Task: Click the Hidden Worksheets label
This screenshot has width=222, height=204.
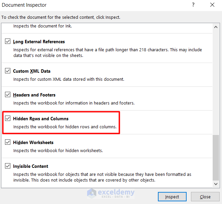Action: click(x=33, y=142)
